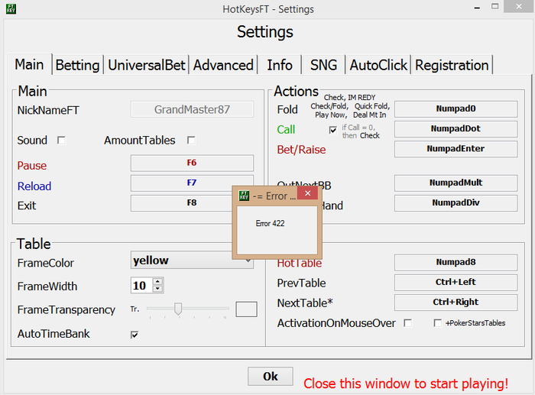Click the NickNameFT text field
This screenshot has width=535, height=395.
tap(192, 110)
